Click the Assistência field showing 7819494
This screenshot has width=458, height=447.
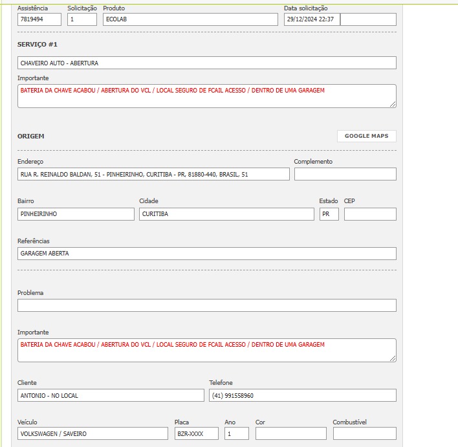(x=39, y=19)
